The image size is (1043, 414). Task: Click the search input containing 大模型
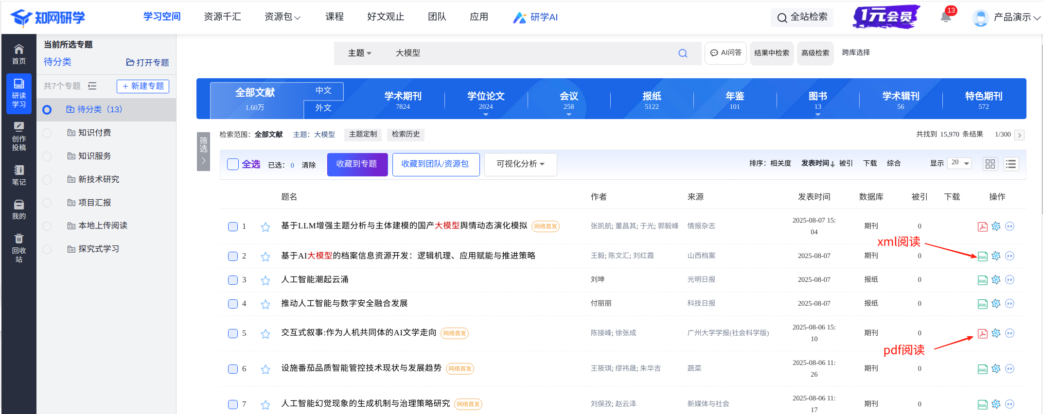[530, 53]
